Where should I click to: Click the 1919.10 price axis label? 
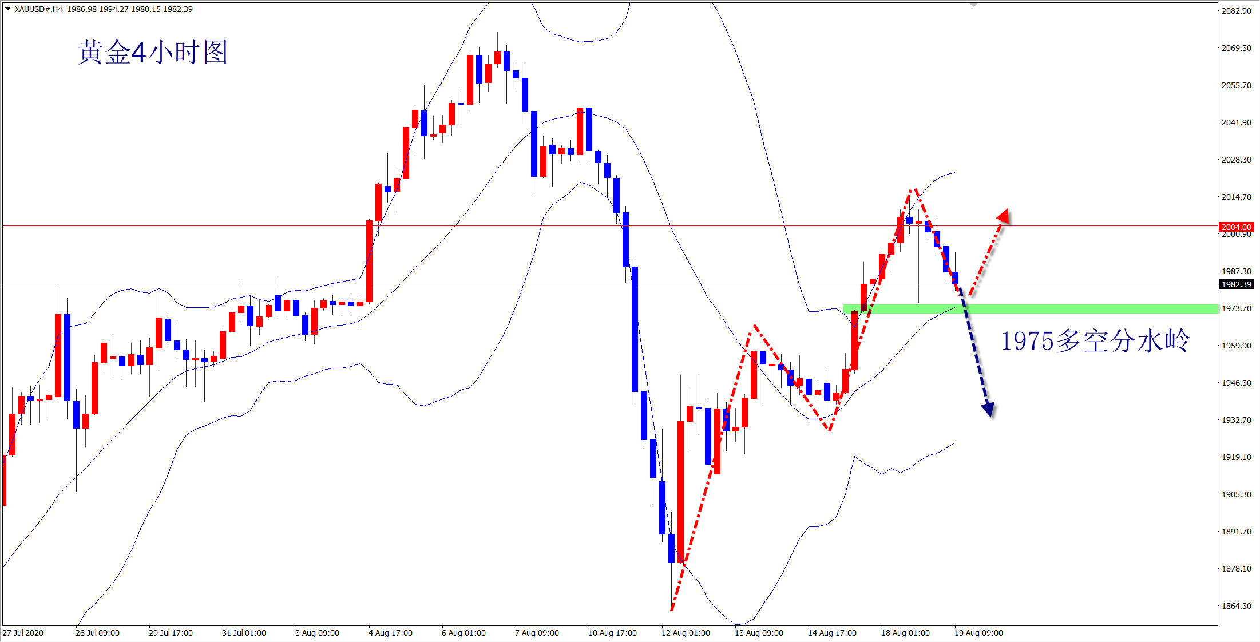point(1237,457)
